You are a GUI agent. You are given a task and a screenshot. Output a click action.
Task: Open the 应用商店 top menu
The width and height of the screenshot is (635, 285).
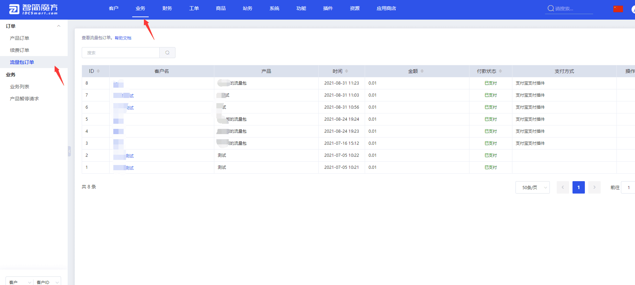(x=386, y=8)
